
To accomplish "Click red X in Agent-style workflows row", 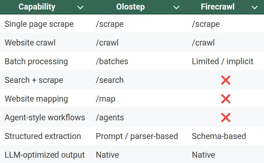I will click(226, 117).
